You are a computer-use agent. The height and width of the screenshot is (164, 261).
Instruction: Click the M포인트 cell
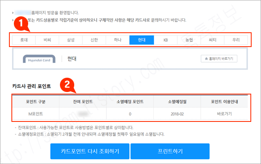(x=35, y=114)
